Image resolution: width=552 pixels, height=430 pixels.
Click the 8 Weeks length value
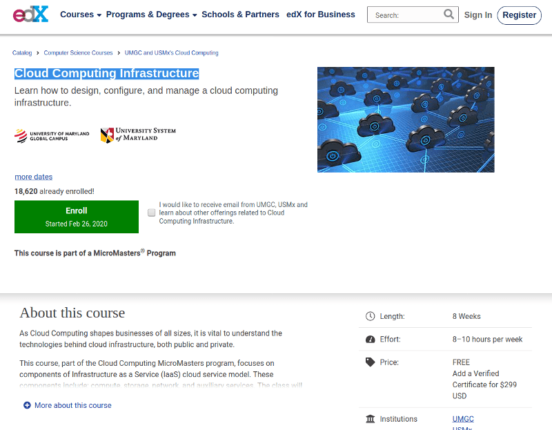466,316
